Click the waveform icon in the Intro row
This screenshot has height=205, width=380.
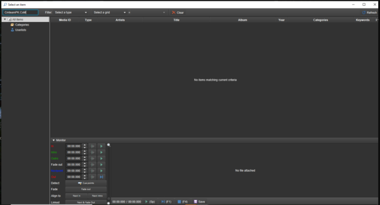tap(92, 152)
